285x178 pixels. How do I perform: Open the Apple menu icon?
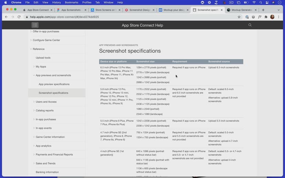click(5, 2)
